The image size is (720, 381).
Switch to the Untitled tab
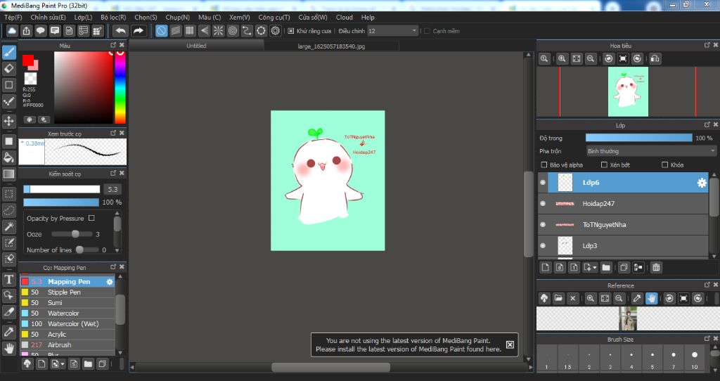[x=196, y=46]
